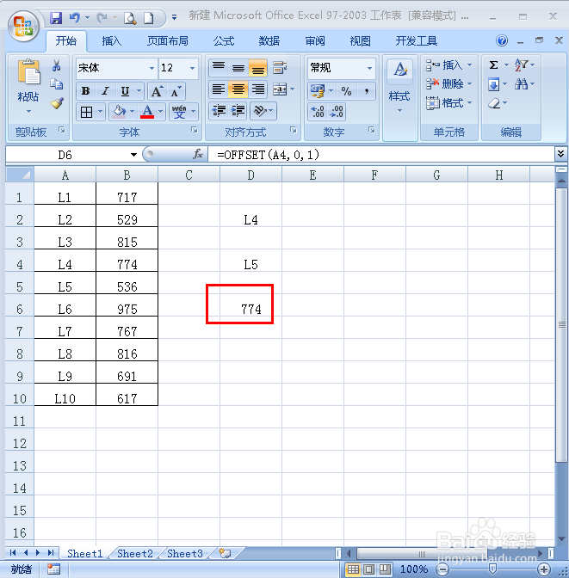Decrease decimal places

pos(337,111)
